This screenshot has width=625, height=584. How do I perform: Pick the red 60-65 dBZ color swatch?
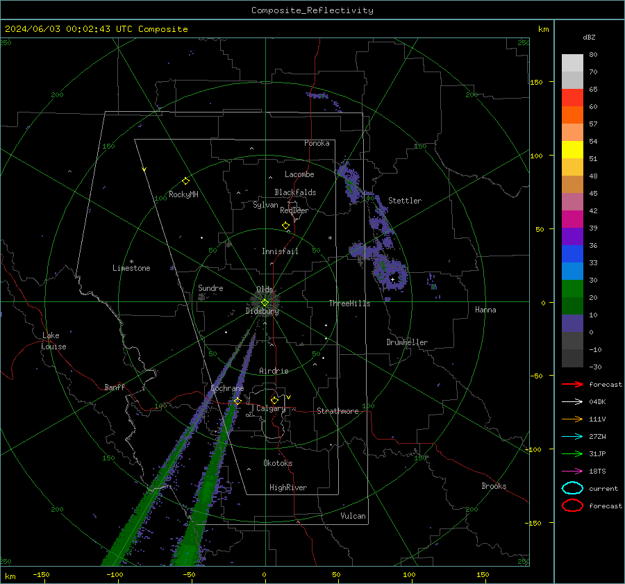point(572,98)
